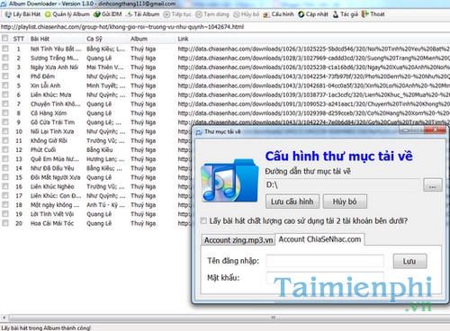Sort by the Bài Hát column header
450x331 pixels.
(57, 39)
